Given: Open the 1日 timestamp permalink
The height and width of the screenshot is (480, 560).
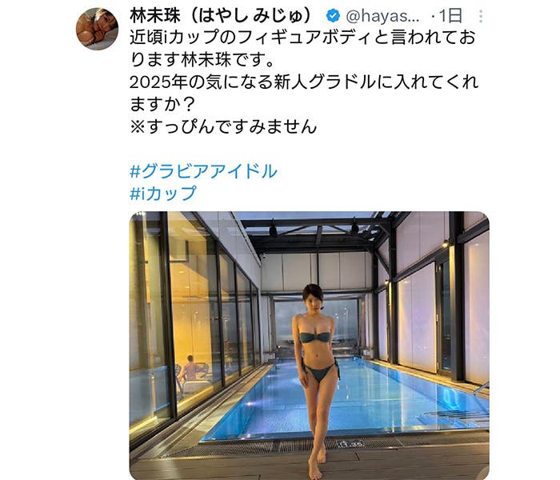Looking at the screenshot, I should [450, 16].
